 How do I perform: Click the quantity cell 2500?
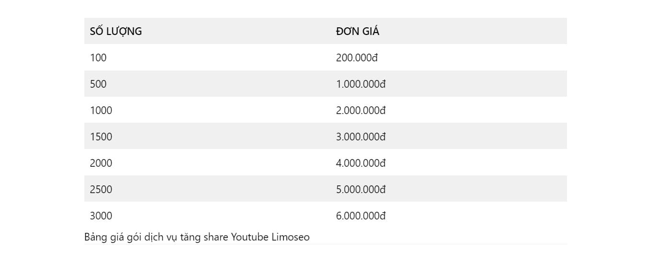(x=101, y=189)
